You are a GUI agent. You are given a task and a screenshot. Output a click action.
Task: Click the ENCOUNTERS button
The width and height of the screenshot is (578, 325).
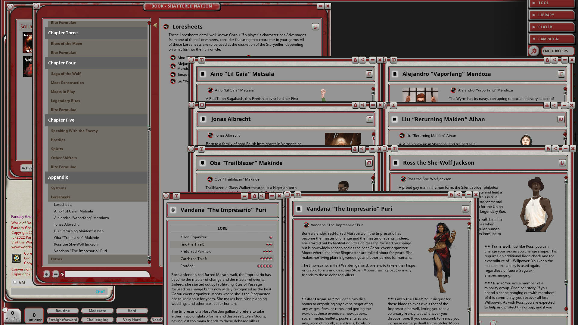point(557,51)
